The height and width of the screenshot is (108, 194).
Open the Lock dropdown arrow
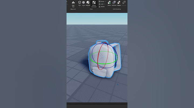105,4
